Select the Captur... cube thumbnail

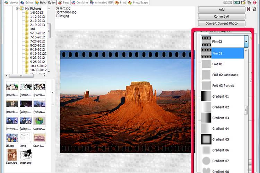pyautogui.click(x=39, y=121)
